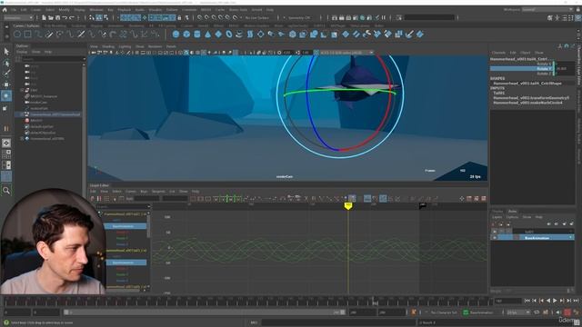Click the pause IPR render icon
The image size is (582, 327).
(x=384, y=17)
